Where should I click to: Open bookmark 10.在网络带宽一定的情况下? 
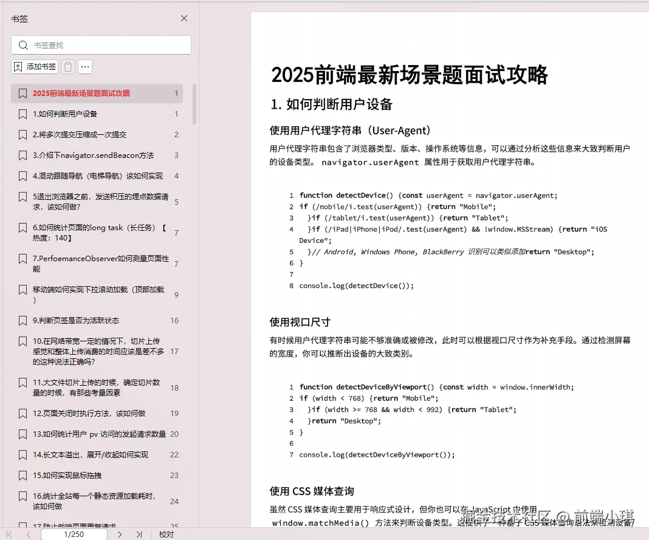(x=97, y=351)
